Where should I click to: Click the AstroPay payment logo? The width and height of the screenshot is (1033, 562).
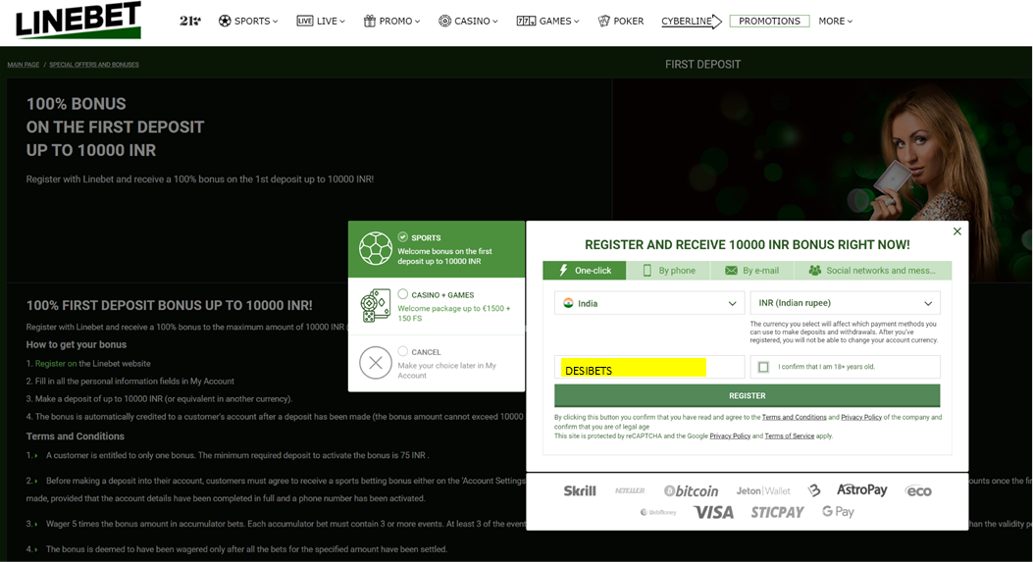(861, 489)
